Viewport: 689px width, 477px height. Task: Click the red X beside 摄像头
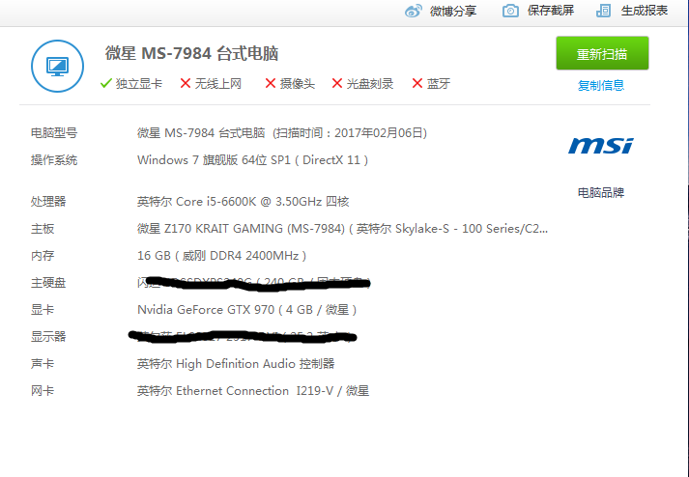(x=271, y=83)
